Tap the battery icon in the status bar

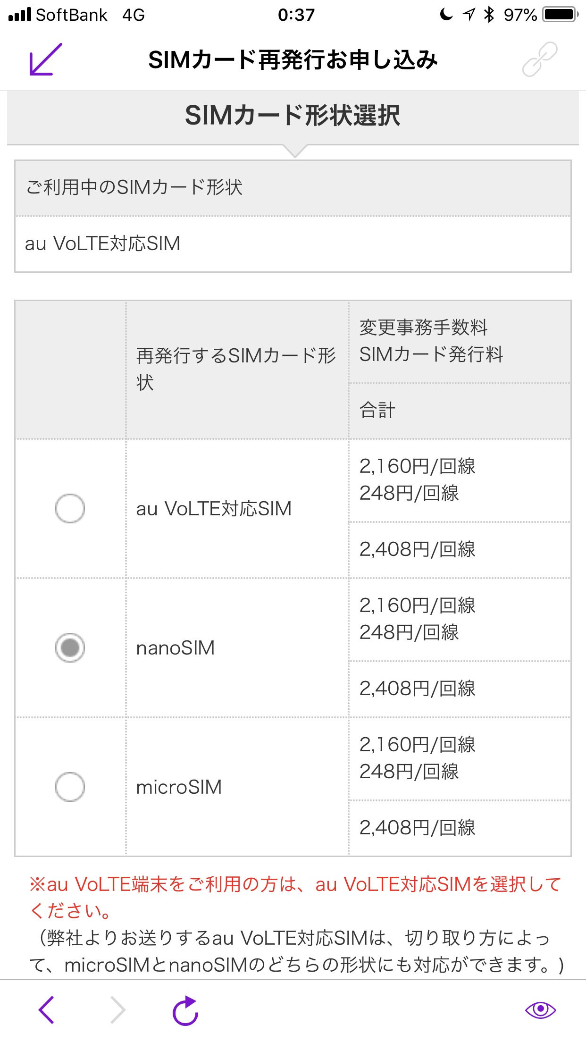(560, 15)
